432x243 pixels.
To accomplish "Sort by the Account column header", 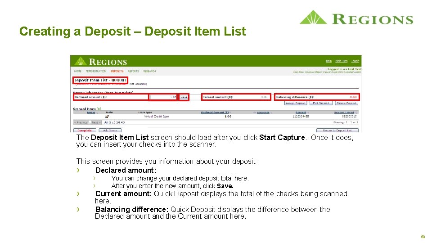I will pos(301,112).
